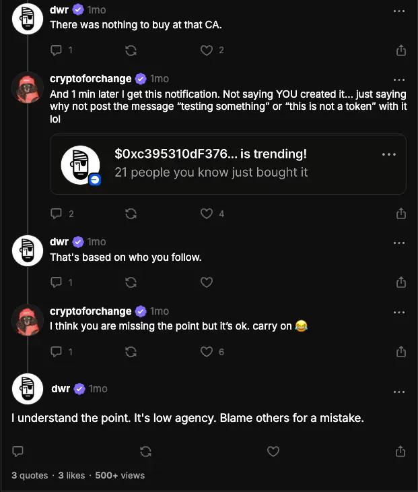Open more options for "That's based on who you follow"
This screenshot has height=492, width=418.
pyautogui.click(x=399, y=243)
